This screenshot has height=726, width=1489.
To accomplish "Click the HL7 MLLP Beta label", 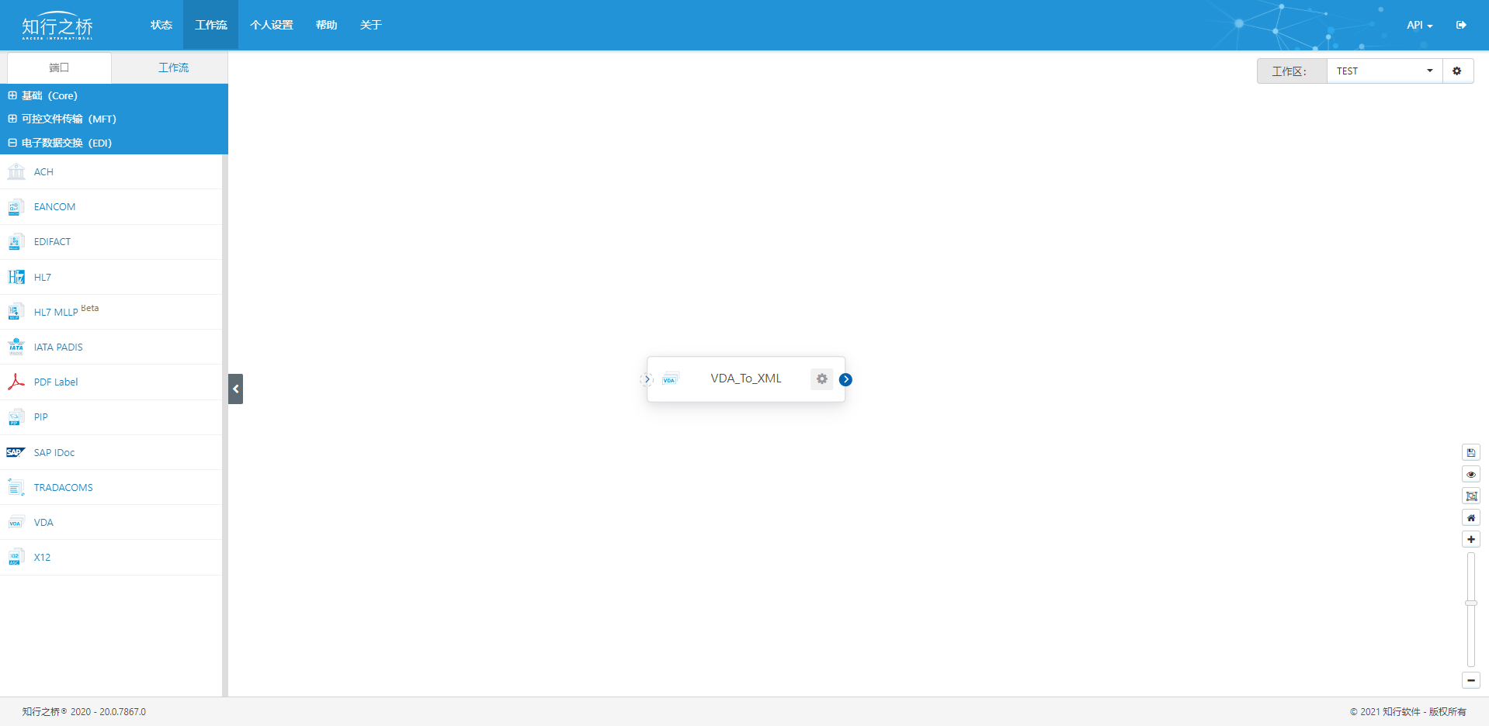I will pyautogui.click(x=66, y=311).
